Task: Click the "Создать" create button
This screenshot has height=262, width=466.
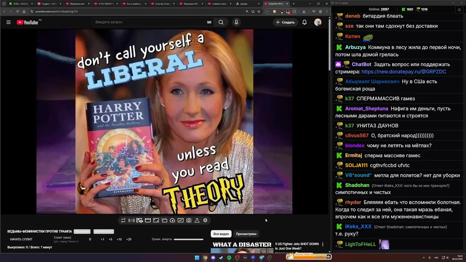Action: (285, 22)
